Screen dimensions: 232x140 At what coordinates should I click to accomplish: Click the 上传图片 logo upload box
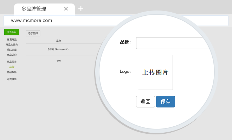click(x=155, y=72)
